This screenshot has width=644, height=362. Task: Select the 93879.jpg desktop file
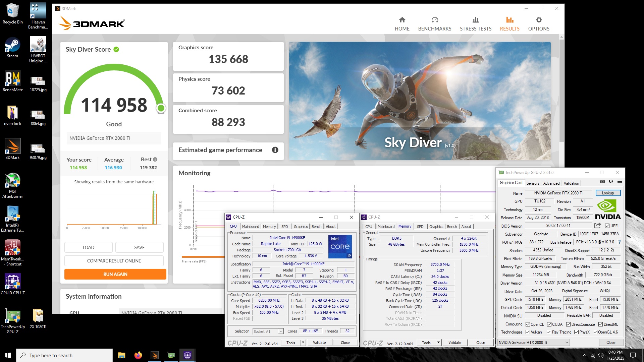click(x=38, y=152)
